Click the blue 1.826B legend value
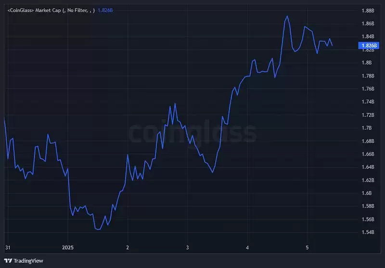Screen dimensions: 385x268 (x=105, y=10)
